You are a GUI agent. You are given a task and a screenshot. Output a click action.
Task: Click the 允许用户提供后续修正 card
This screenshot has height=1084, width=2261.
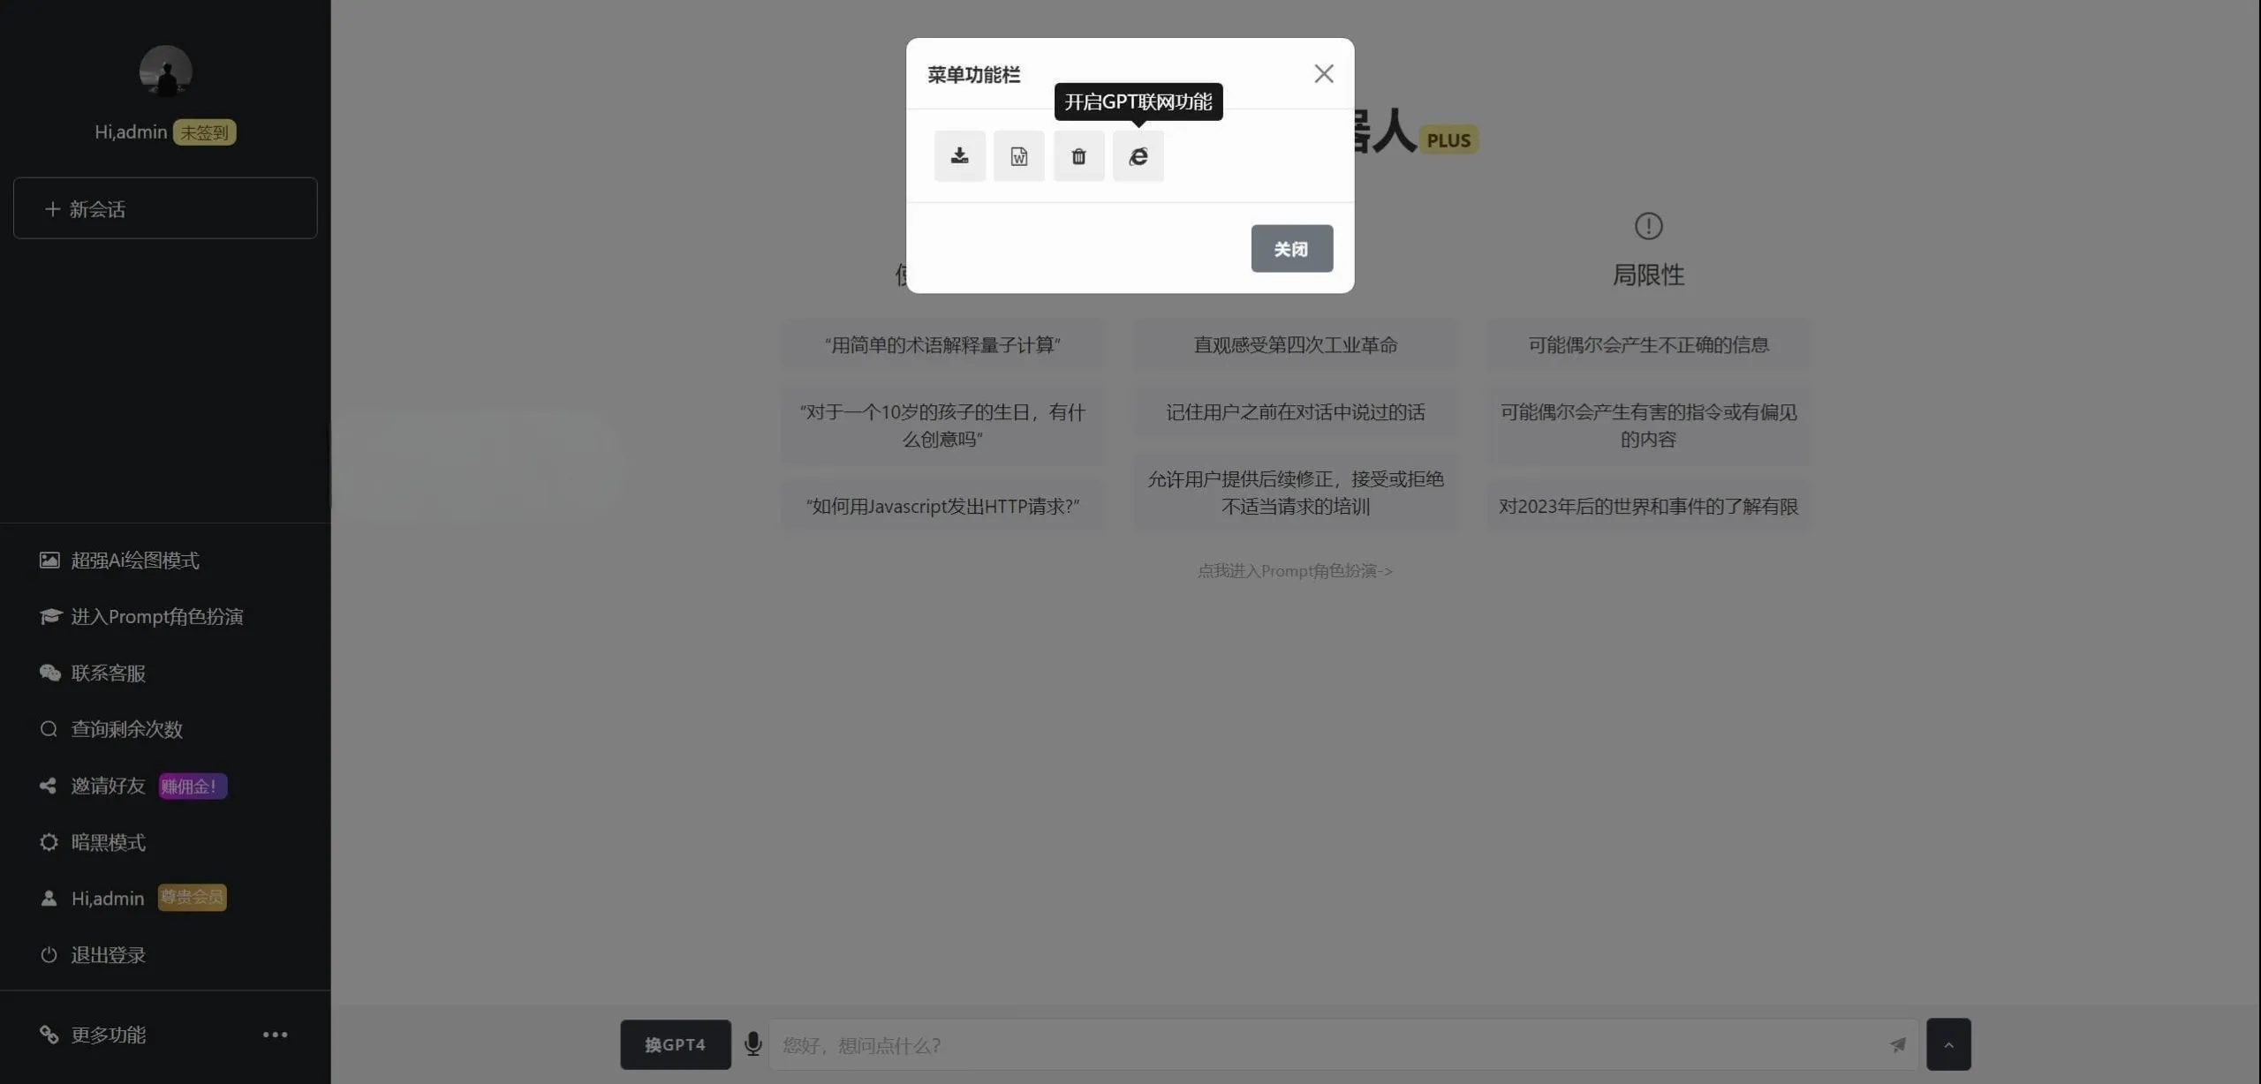[x=1296, y=493]
